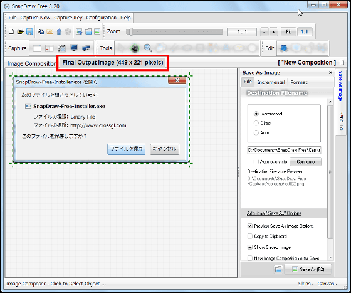Click the Fit zoom button
Viewport: 351px width, 293px height.
(x=288, y=32)
